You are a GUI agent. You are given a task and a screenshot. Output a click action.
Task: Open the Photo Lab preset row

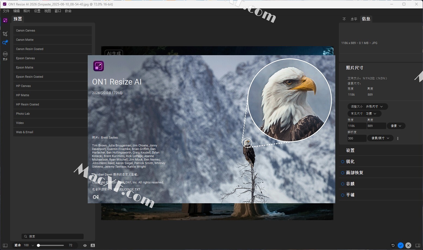52,114
